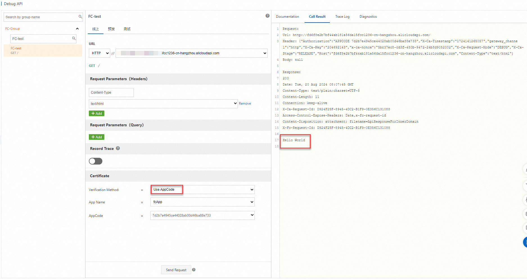Switch to the 线上 environment tab

pos(96,29)
